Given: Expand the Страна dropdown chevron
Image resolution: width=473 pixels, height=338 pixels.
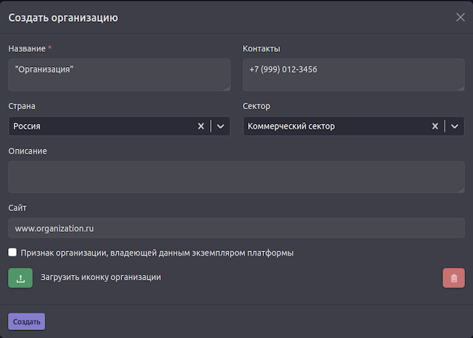Looking at the screenshot, I should (x=220, y=126).
